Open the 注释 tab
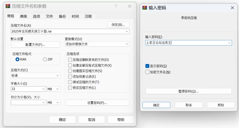 point(88,16)
